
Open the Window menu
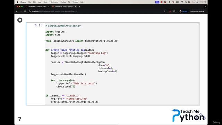75,2
